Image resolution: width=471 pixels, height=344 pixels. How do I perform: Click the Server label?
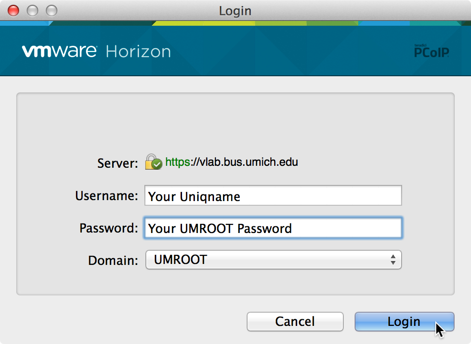coord(118,163)
